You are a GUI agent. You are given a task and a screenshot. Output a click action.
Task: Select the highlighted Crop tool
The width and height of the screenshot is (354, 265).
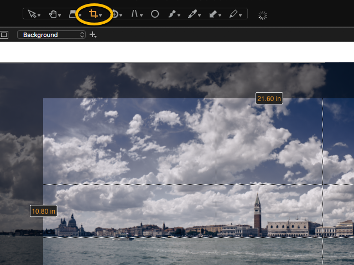tap(93, 14)
